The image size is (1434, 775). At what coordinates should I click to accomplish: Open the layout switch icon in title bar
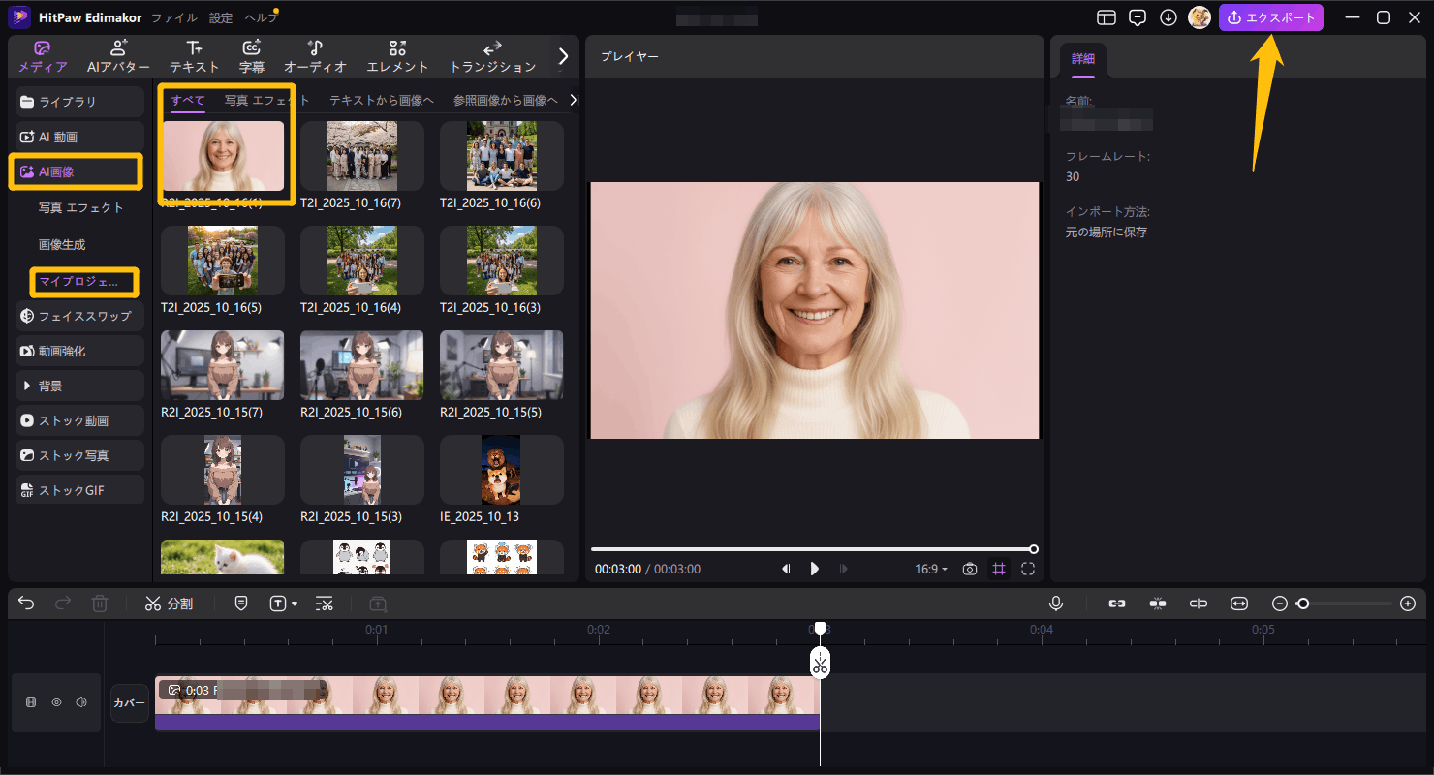1107,17
